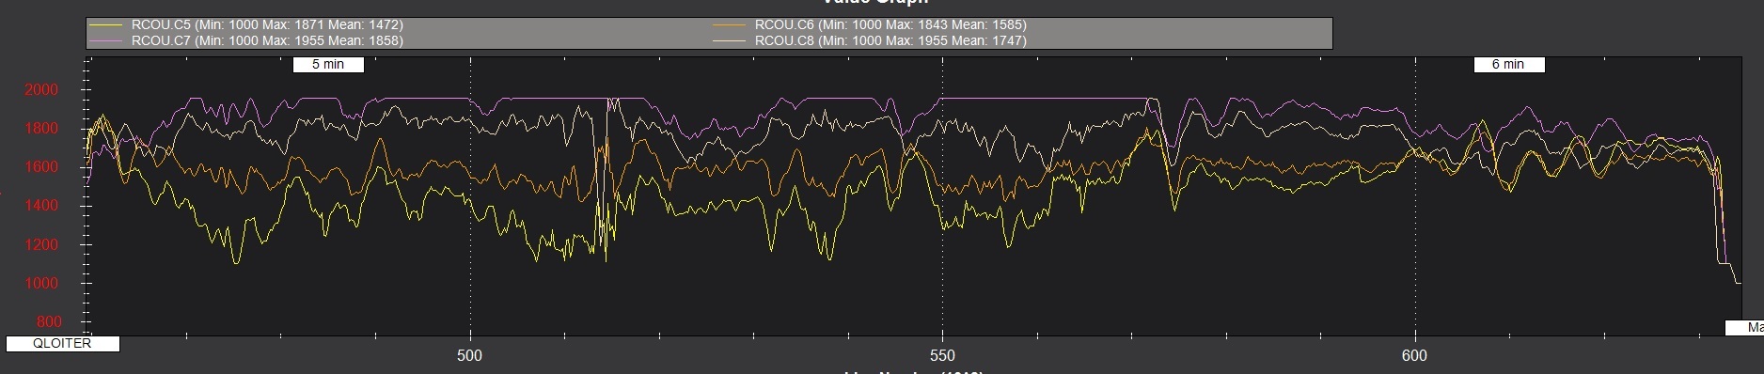Select the RCOU.C8 legend entry
The height and width of the screenshot is (374, 1764).
(x=890, y=41)
